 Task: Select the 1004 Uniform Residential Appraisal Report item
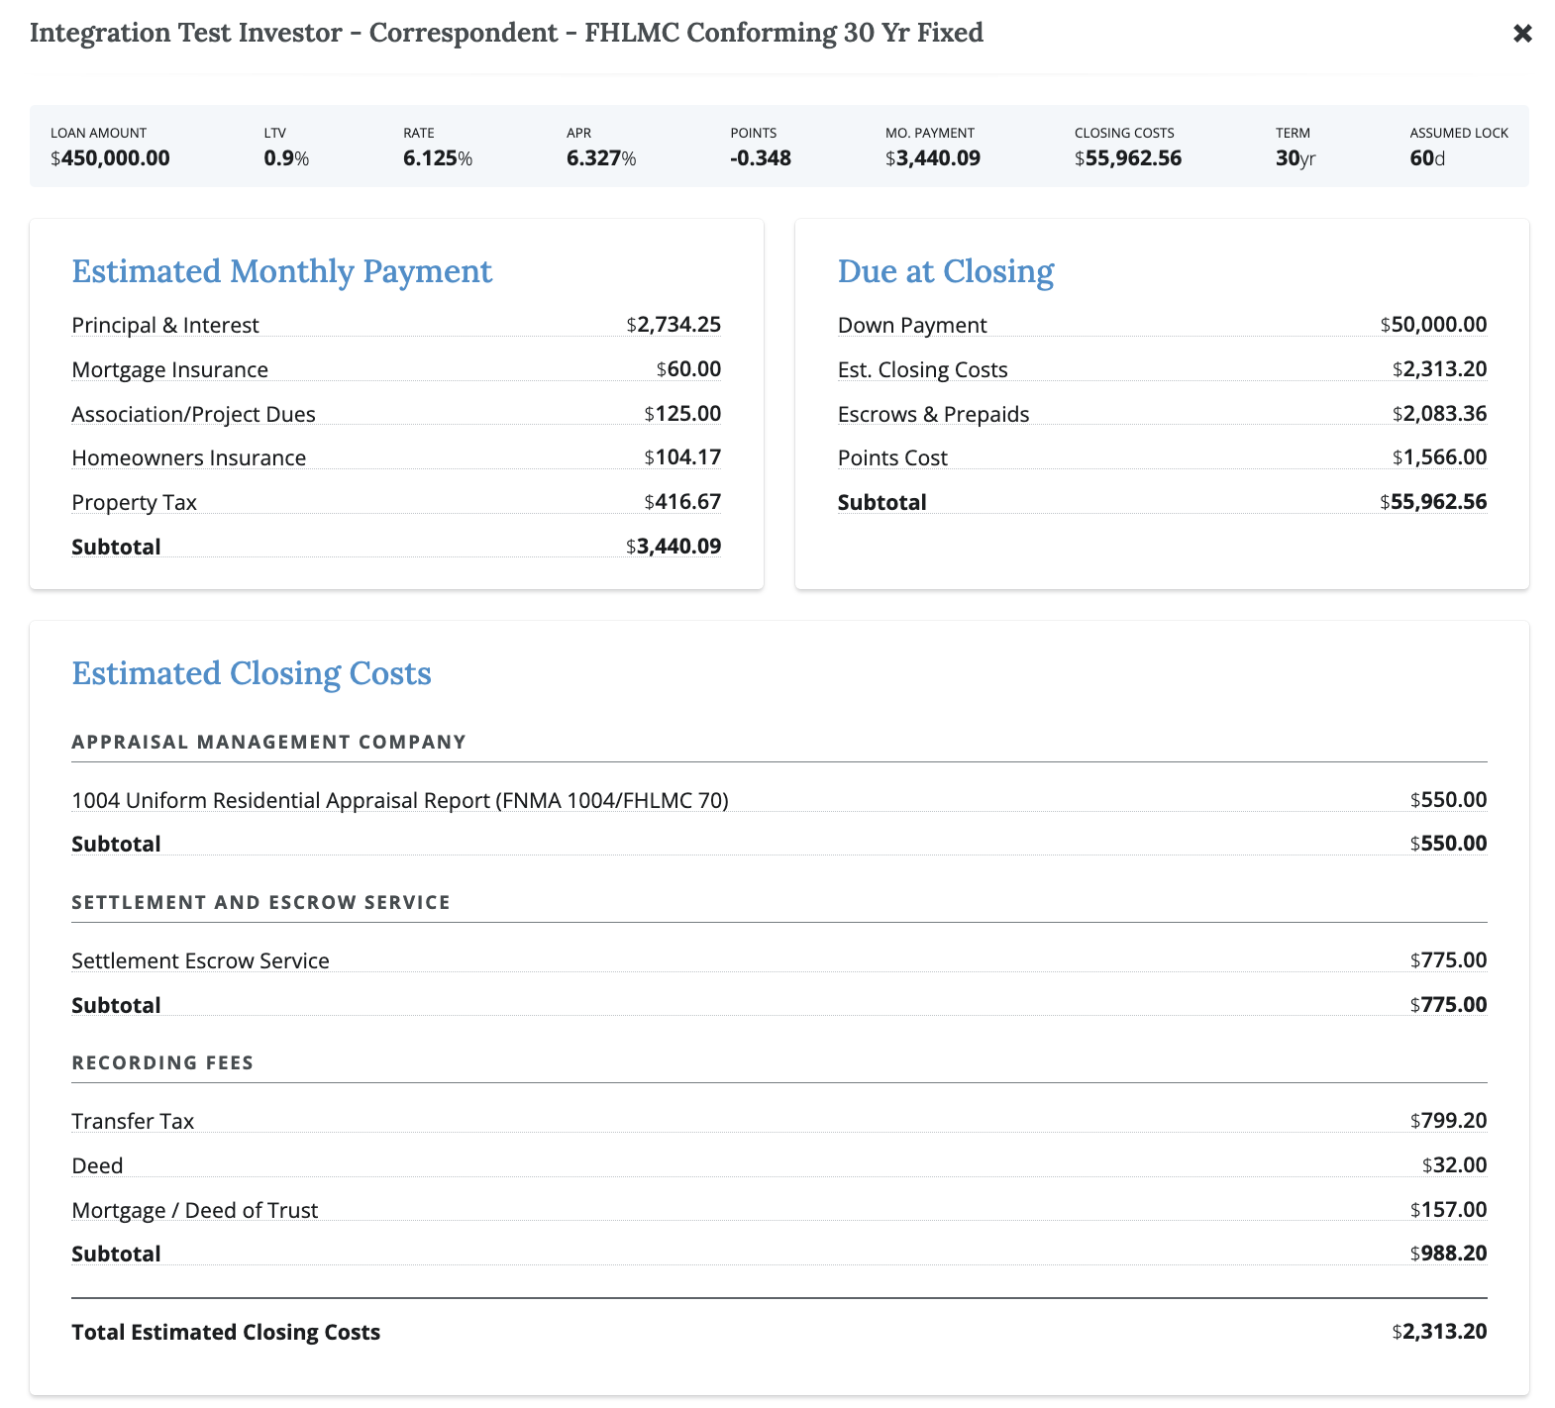tap(399, 800)
